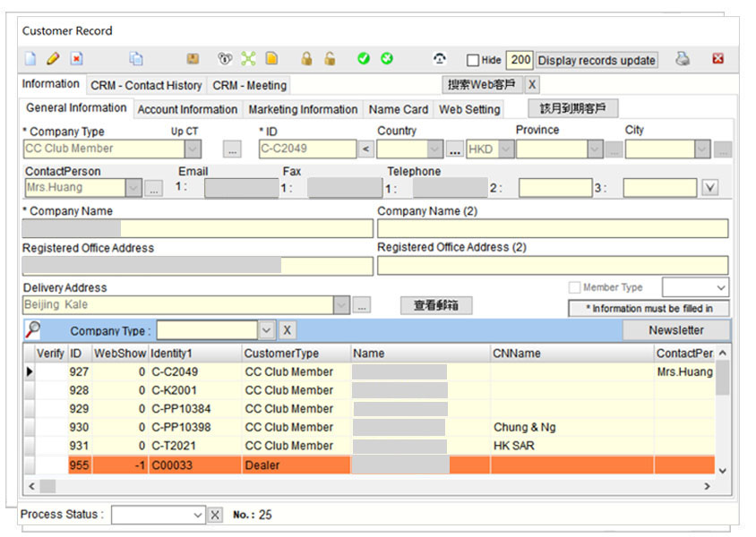Create a new blank customer record
The image size is (756, 537).
point(30,59)
